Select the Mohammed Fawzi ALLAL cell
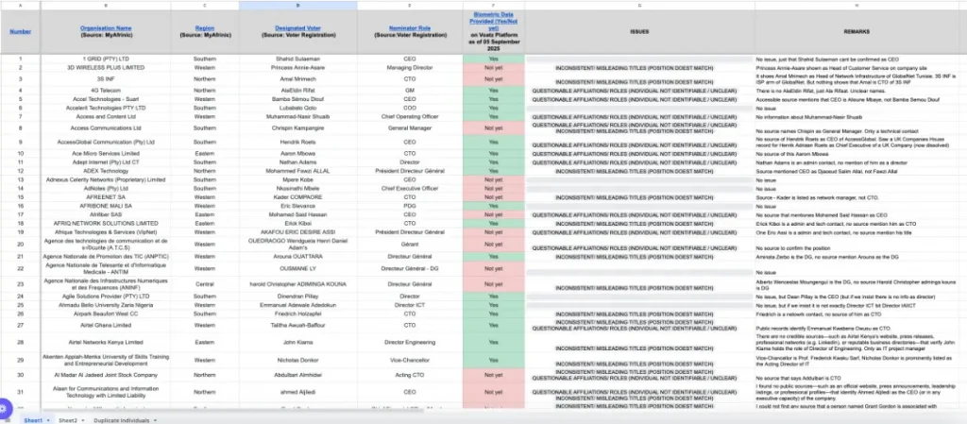 pos(297,171)
